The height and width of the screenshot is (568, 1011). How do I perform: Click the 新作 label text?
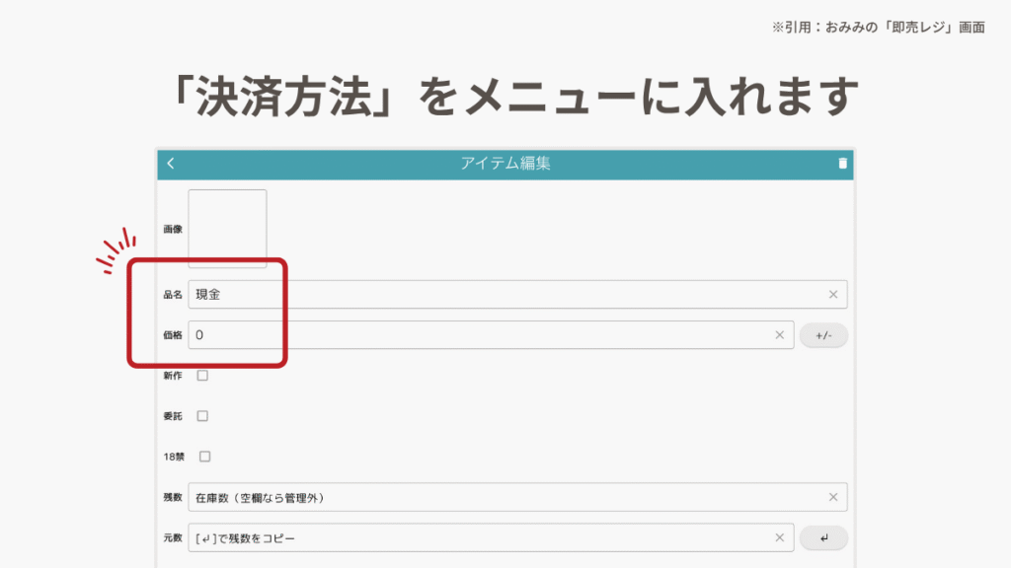[x=173, y=376]
